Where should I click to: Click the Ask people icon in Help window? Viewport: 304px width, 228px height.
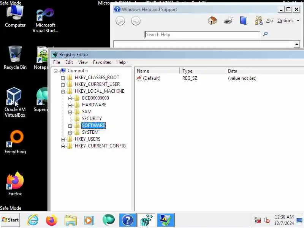pyautogui.click(x=259, y=21)
